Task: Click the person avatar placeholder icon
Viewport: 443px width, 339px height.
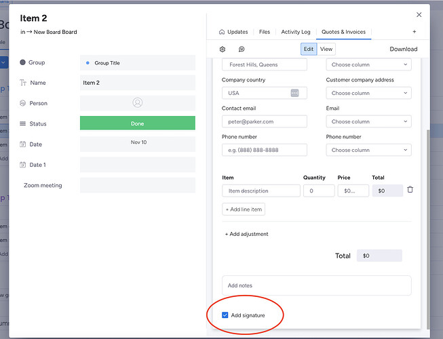Action: pyautogui.click(x=138, y=103)
